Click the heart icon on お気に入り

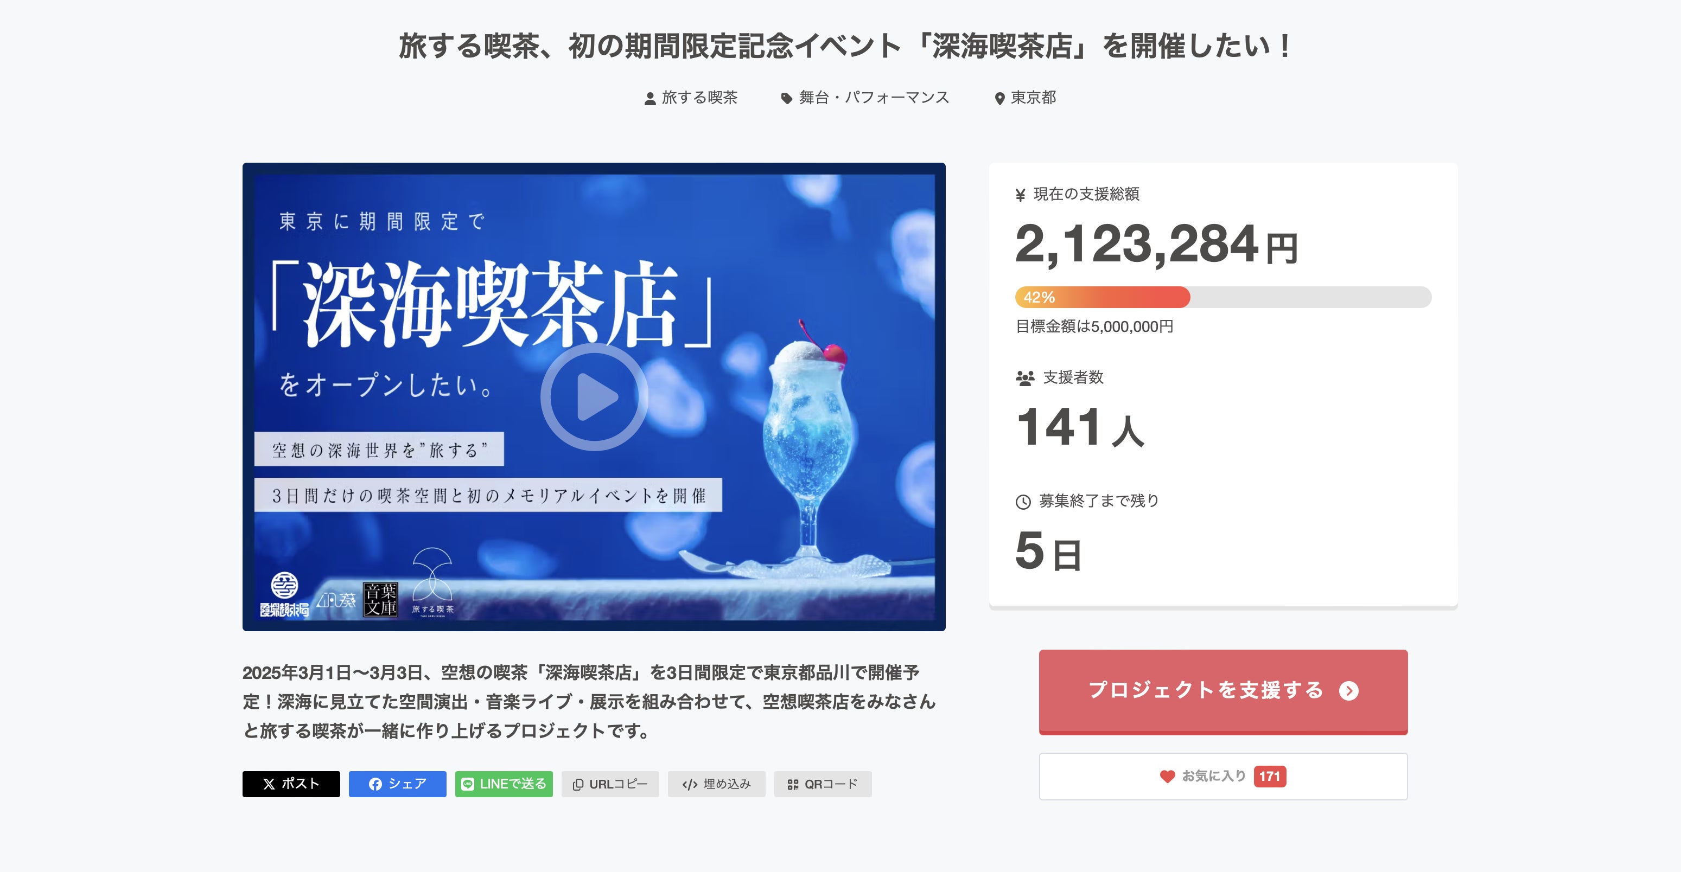pos(1168,776)
